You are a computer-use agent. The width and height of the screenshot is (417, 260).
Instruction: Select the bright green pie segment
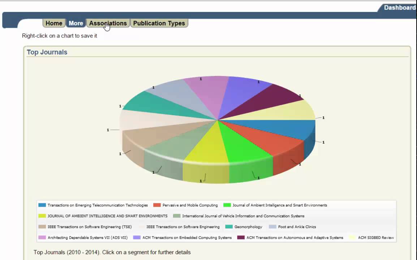tap(243, 149)
